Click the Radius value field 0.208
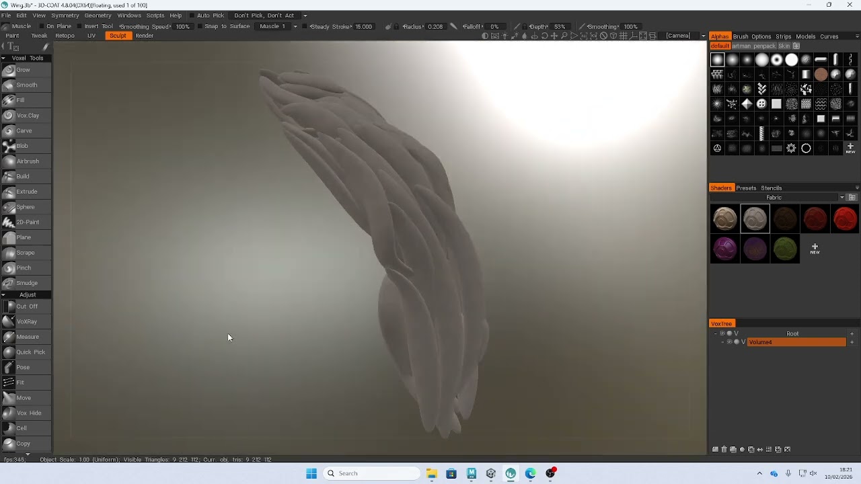The height and width of the screenshot is (484, 861). click(x=435, y=26)
